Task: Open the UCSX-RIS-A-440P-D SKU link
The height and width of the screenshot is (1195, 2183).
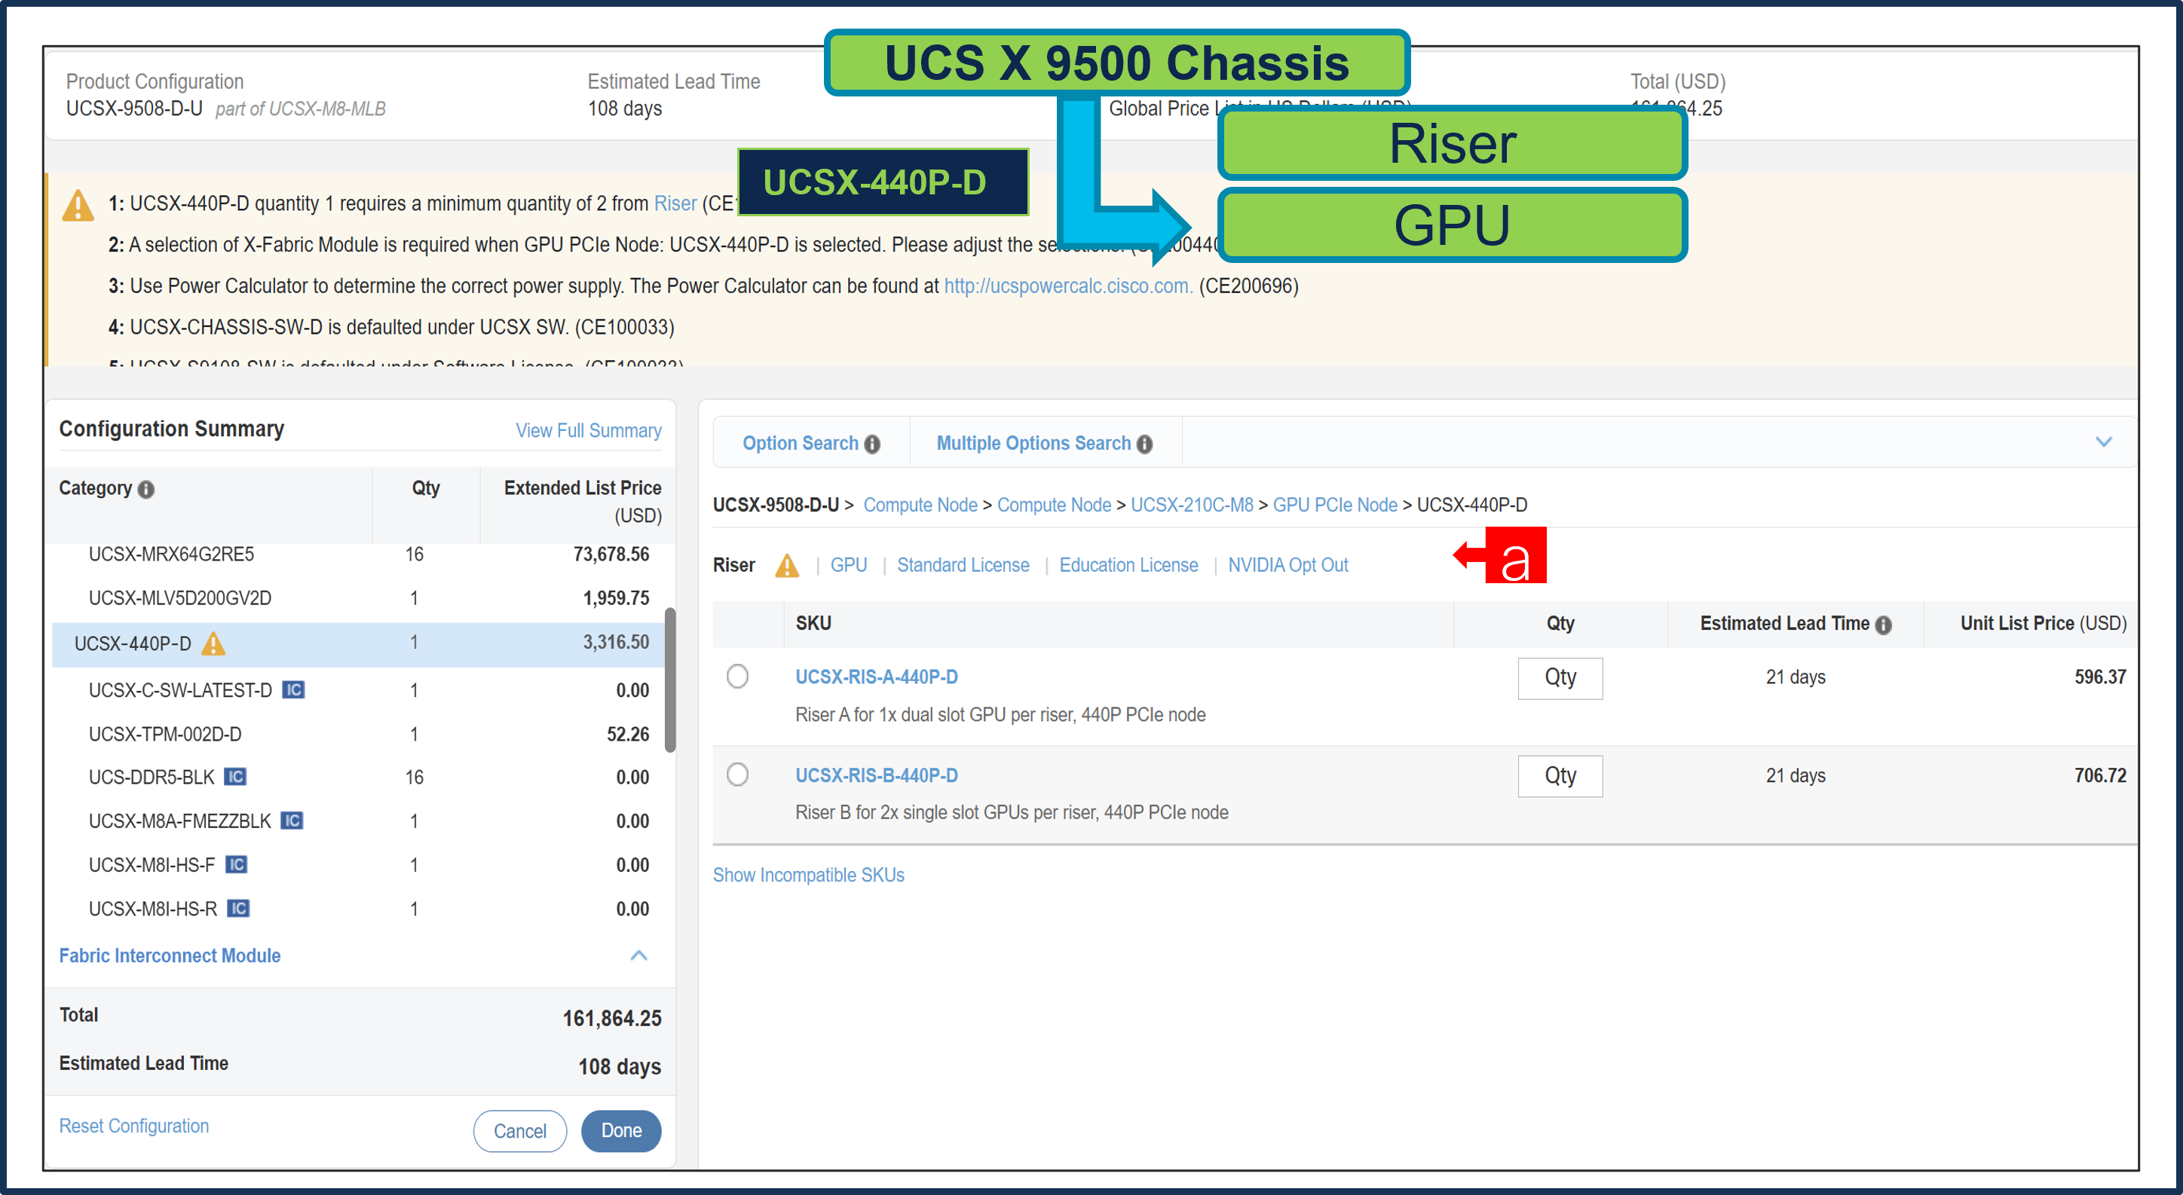Action: (876, 677)
